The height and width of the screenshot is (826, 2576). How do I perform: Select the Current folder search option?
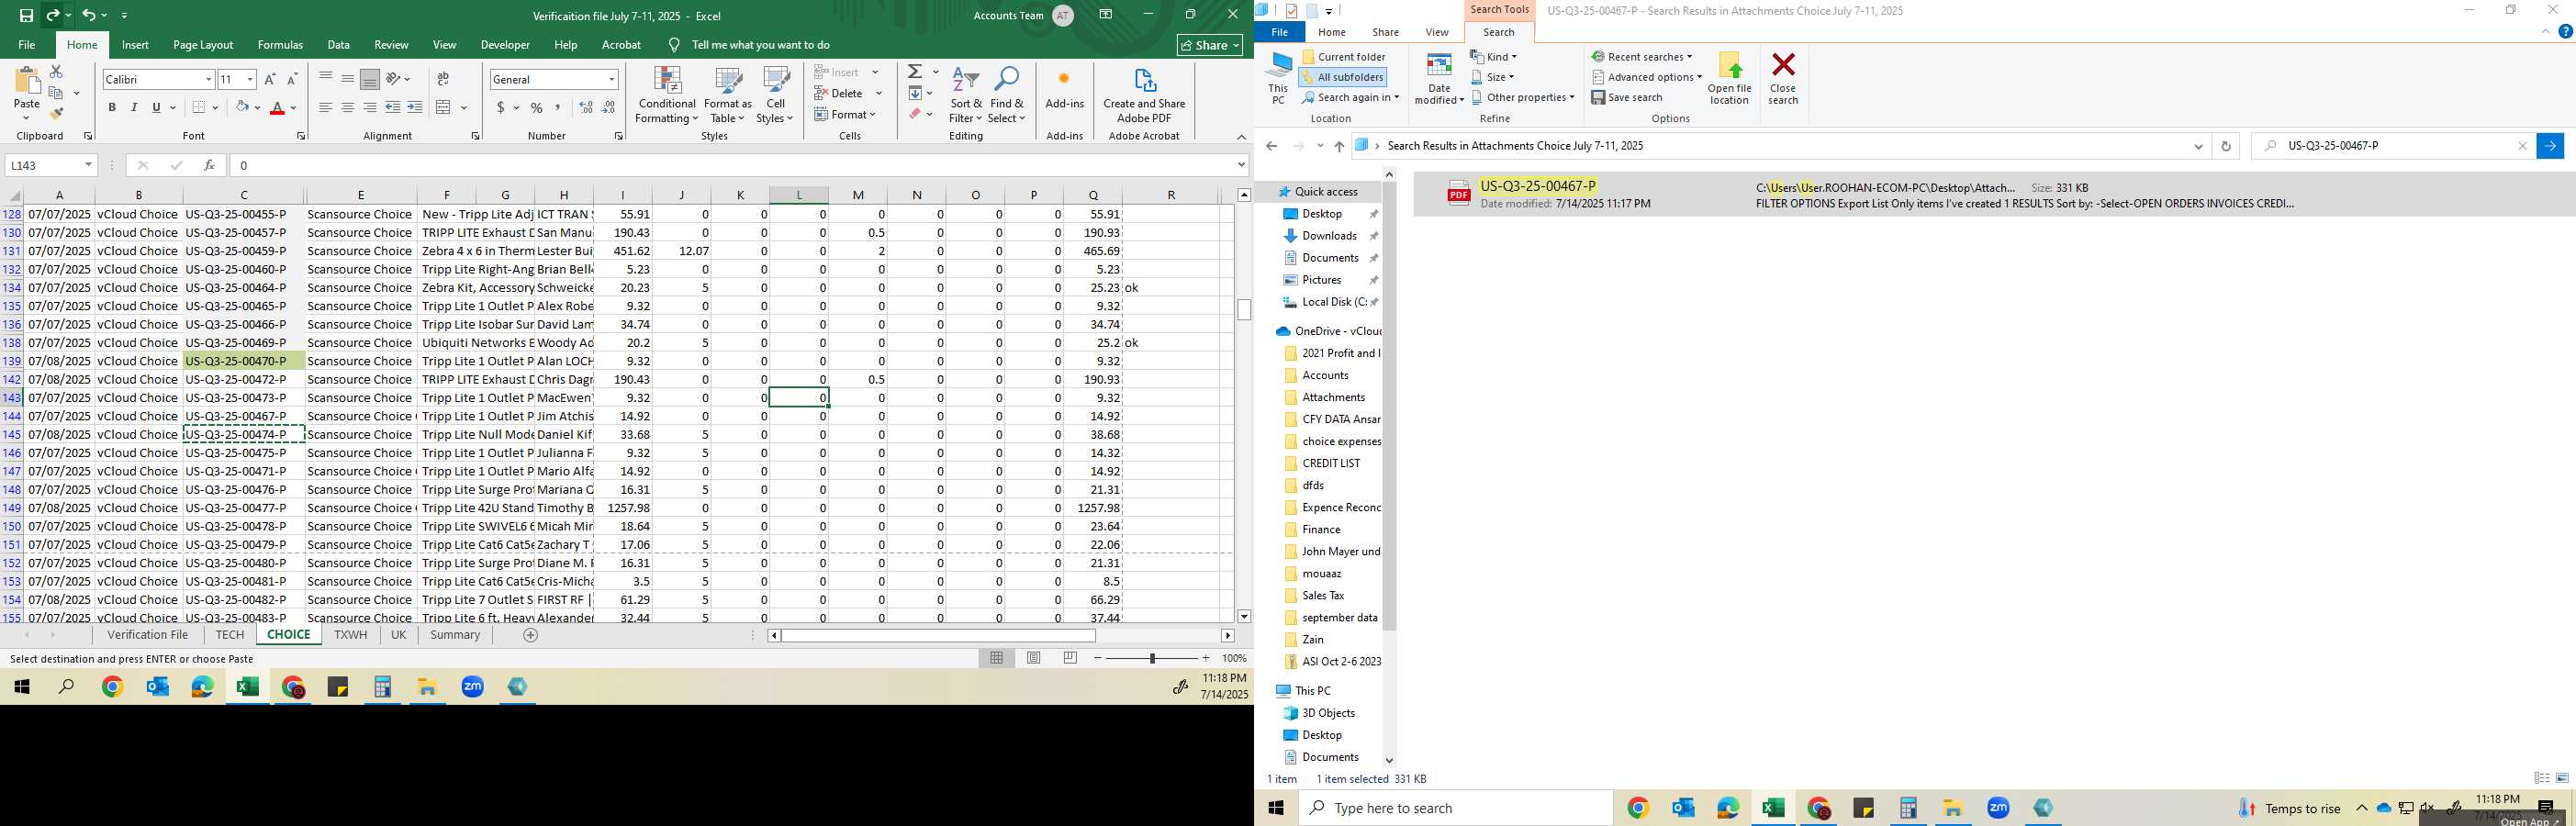(1343, 57)
